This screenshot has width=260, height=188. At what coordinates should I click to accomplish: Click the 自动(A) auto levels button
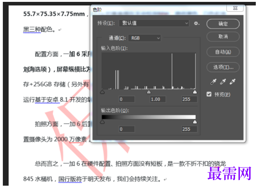(223, 52)
